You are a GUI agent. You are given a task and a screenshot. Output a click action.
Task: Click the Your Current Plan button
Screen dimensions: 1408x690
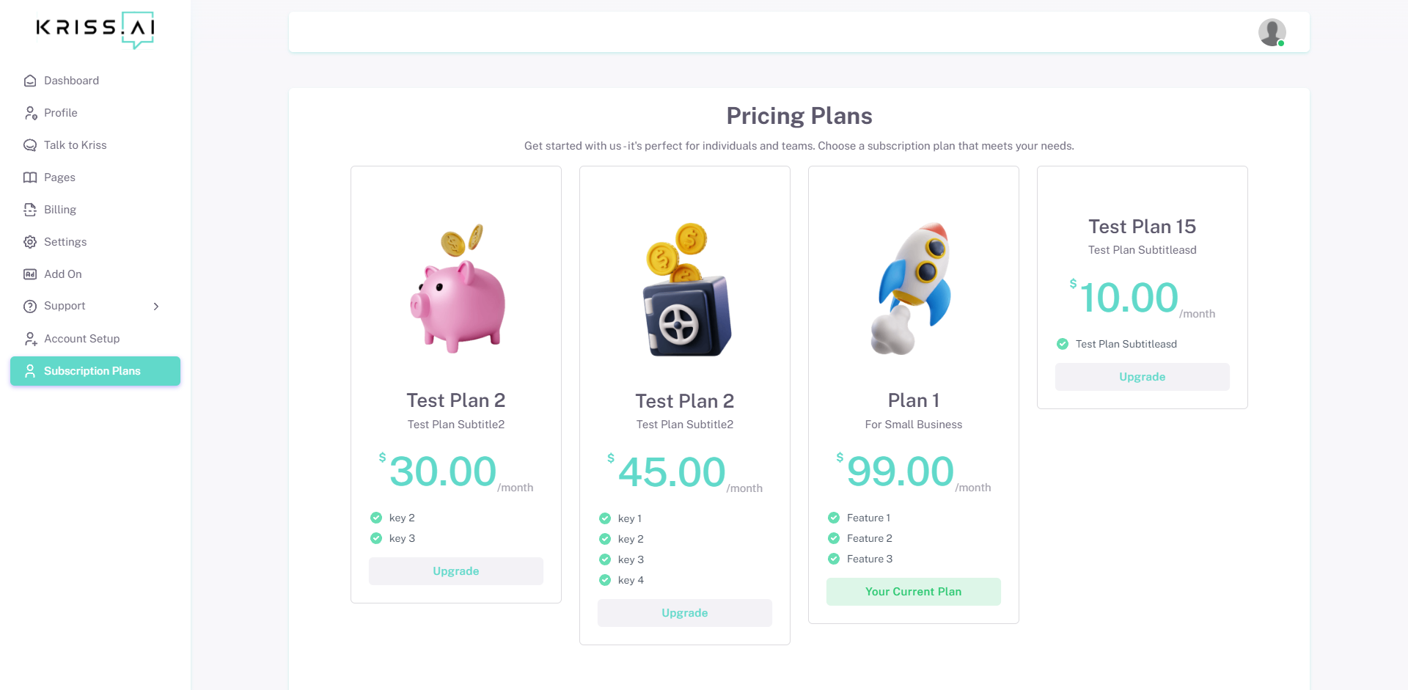click(x=914, y=592)
